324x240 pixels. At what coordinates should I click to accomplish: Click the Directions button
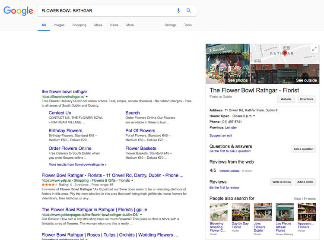[x=306, y=99]
